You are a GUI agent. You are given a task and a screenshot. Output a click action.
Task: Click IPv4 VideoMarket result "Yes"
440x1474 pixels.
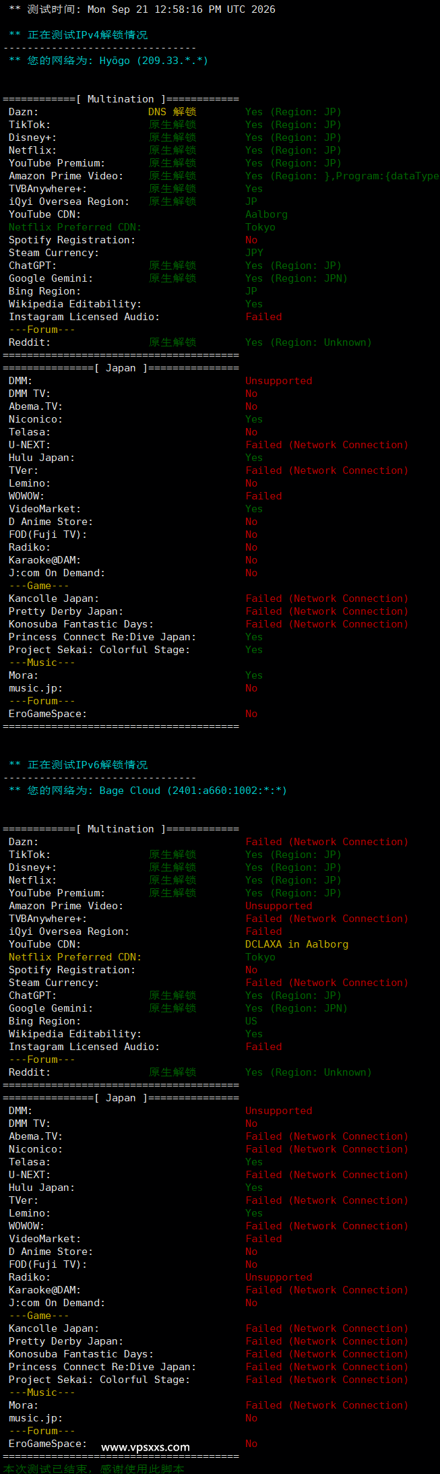(x=254, y=509)
